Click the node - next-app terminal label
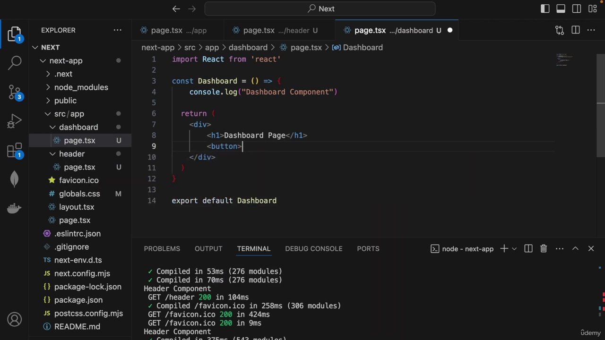 coord(462,249)
